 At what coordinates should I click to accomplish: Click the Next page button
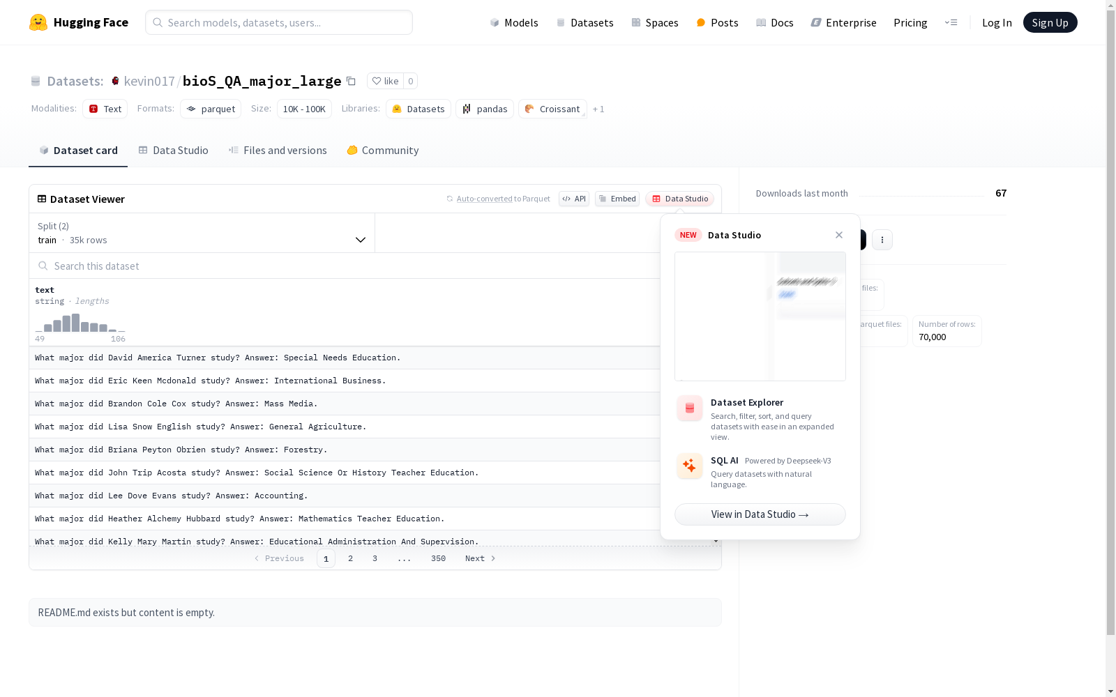(x=480, y=558)
